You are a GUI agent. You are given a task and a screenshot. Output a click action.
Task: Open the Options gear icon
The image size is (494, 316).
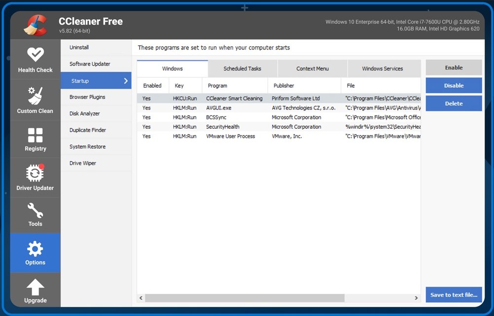[x=35, y=249]
